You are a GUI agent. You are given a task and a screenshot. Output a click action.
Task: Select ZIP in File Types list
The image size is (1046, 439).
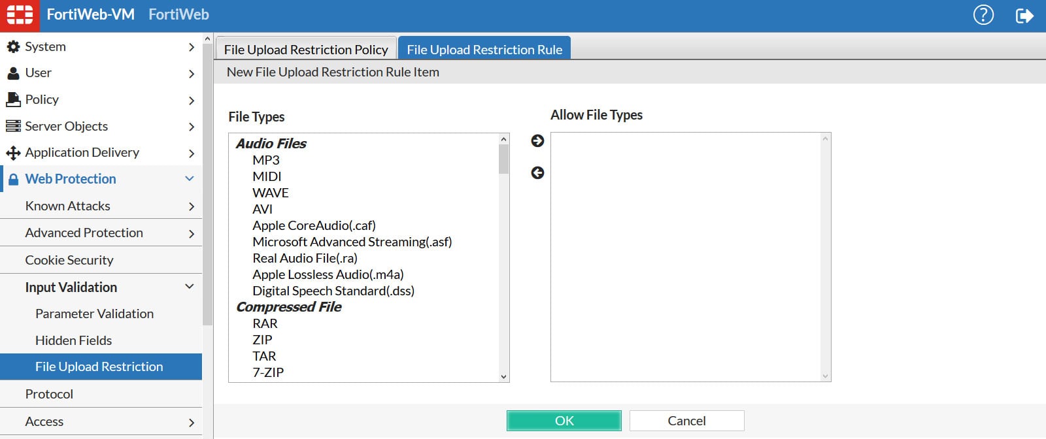(x=262, y=340)
